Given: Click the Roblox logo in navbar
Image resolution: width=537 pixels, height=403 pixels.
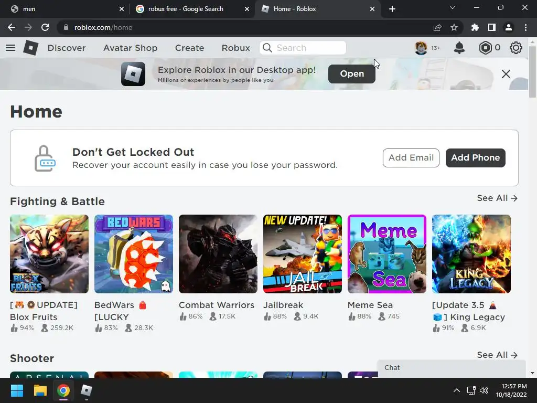Looking at the screenshot, I should click(x=31, y=48).
